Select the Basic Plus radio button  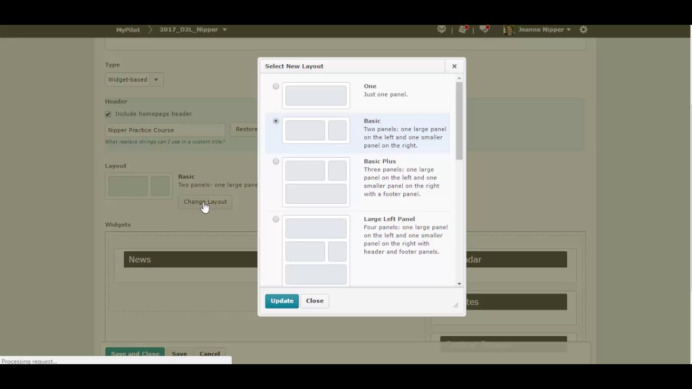coord(276,162)
